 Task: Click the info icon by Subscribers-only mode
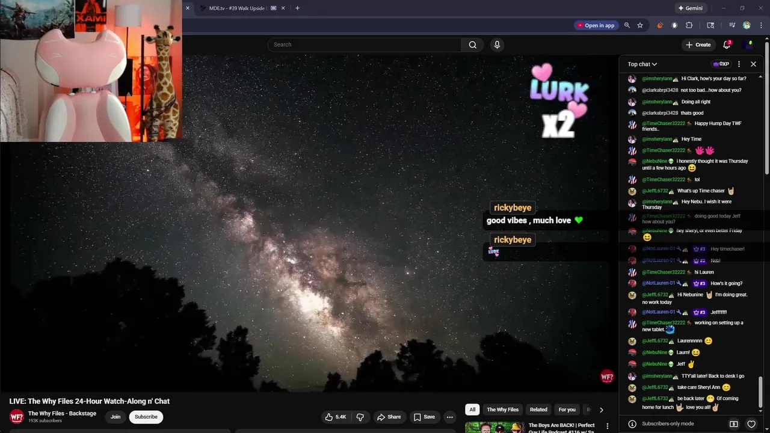(x=632, y=424)
